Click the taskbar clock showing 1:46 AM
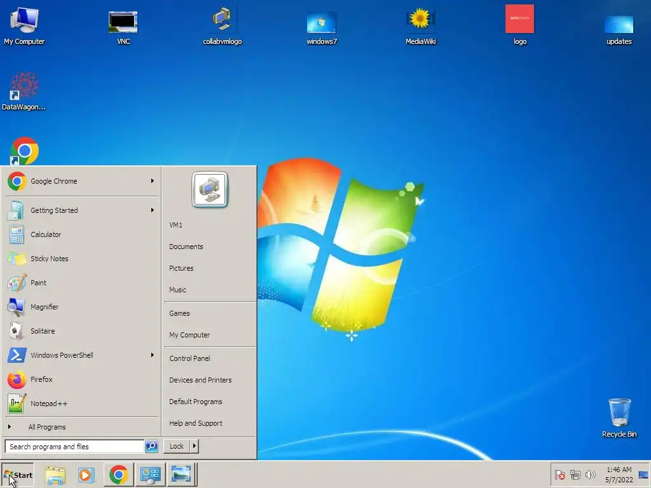Viewport: 651px width, 488px height. 619,475
